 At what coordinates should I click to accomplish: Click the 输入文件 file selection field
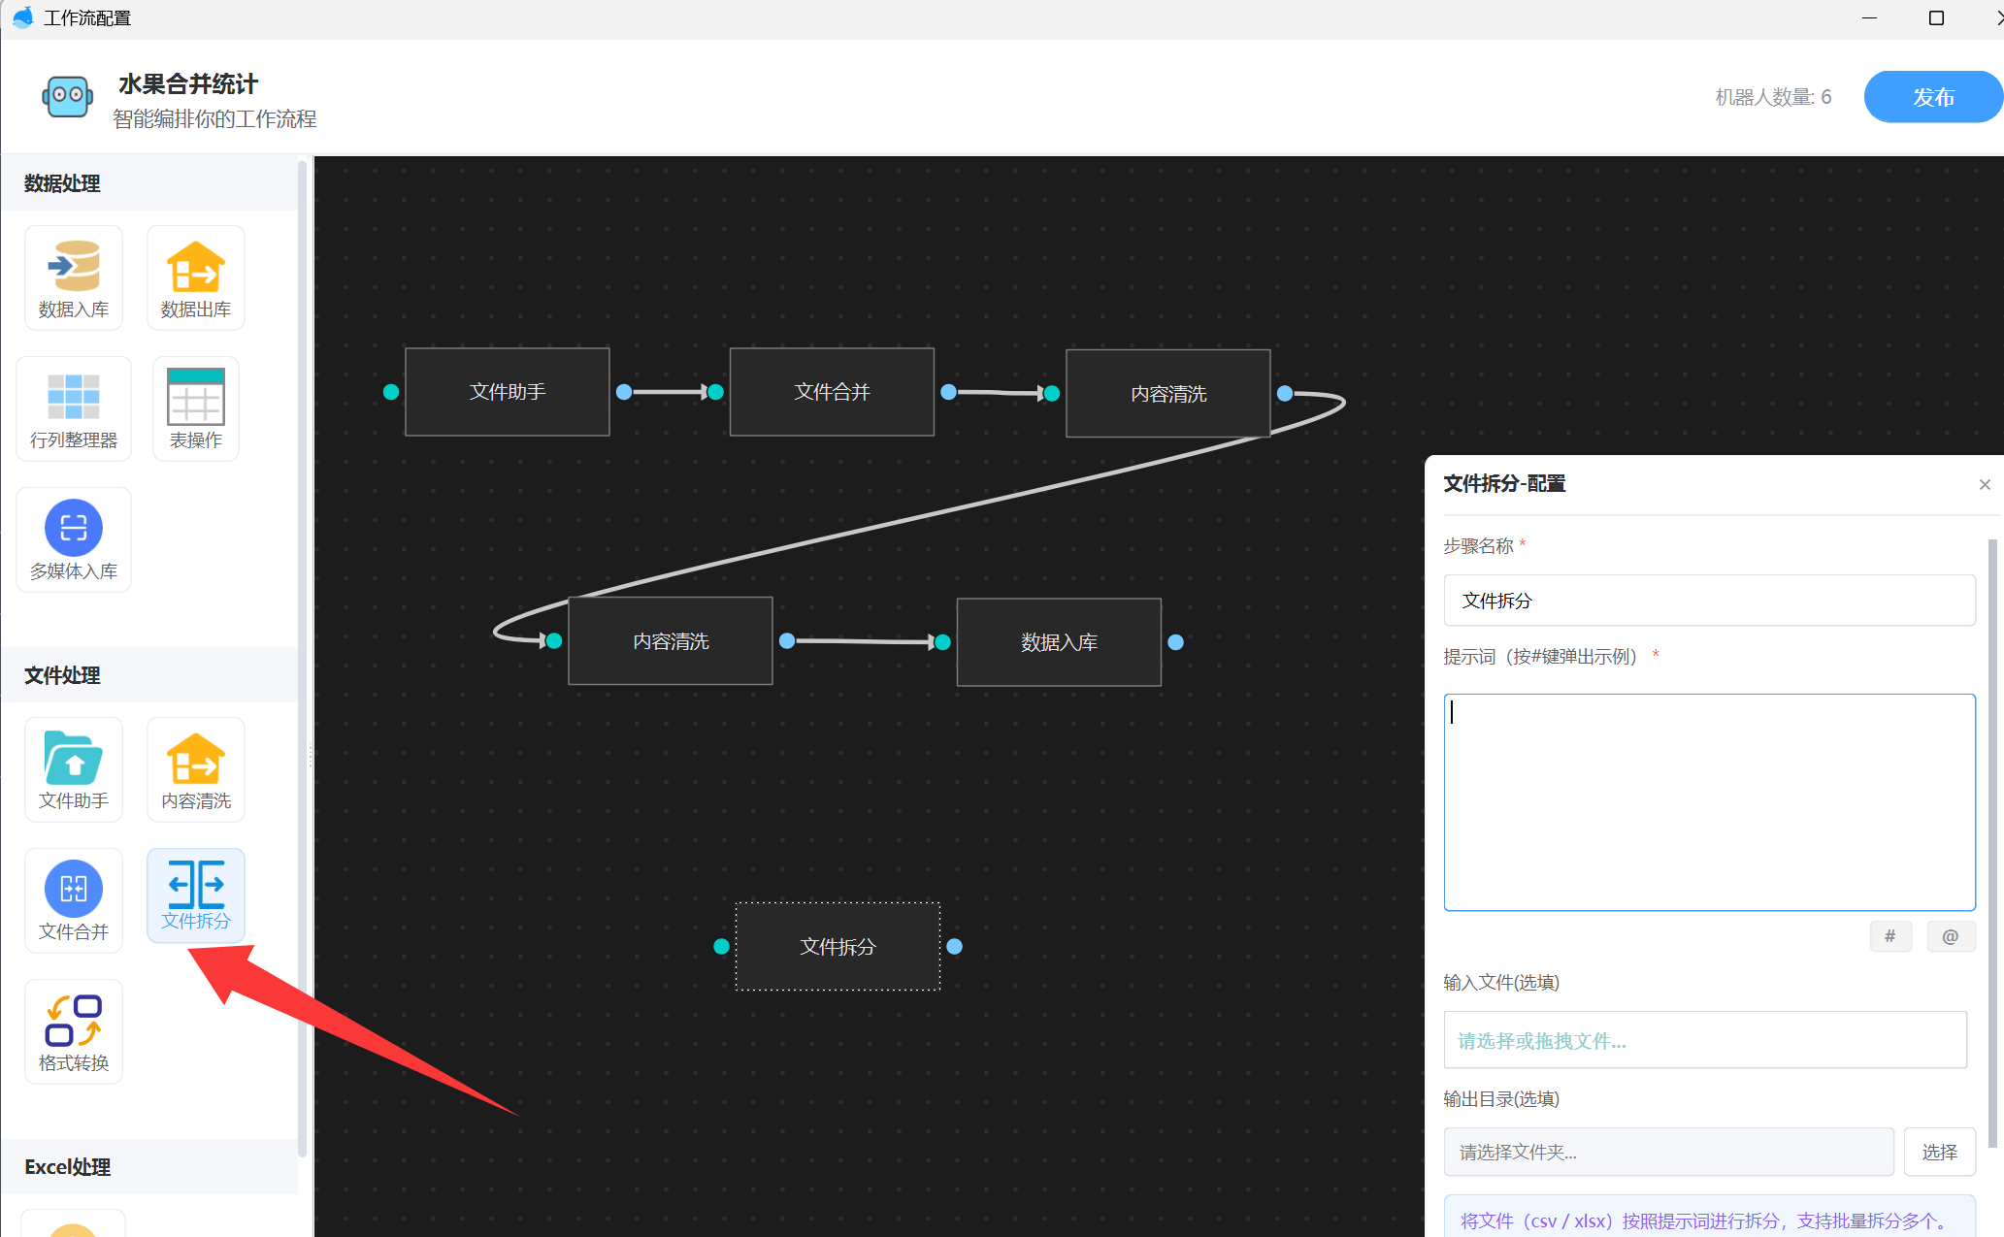[x=1704, y=1040]
